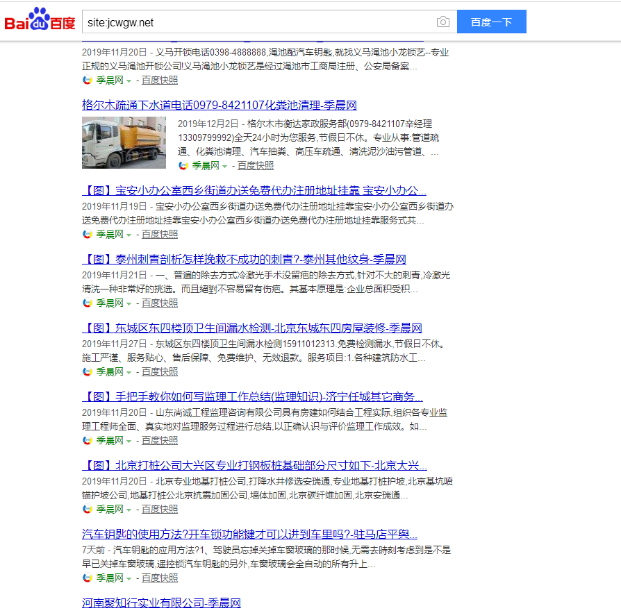
Task: Click the 季晨网 favicon under the 格尔木疏通下水道 result
Action: pyautogui.click(x=182, y=165)
